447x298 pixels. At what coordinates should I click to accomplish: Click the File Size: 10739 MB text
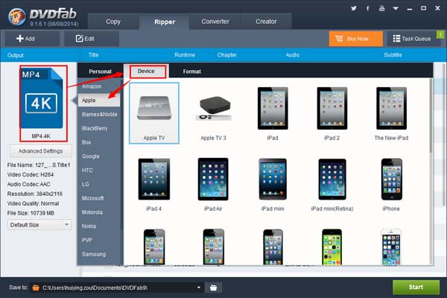31,213
